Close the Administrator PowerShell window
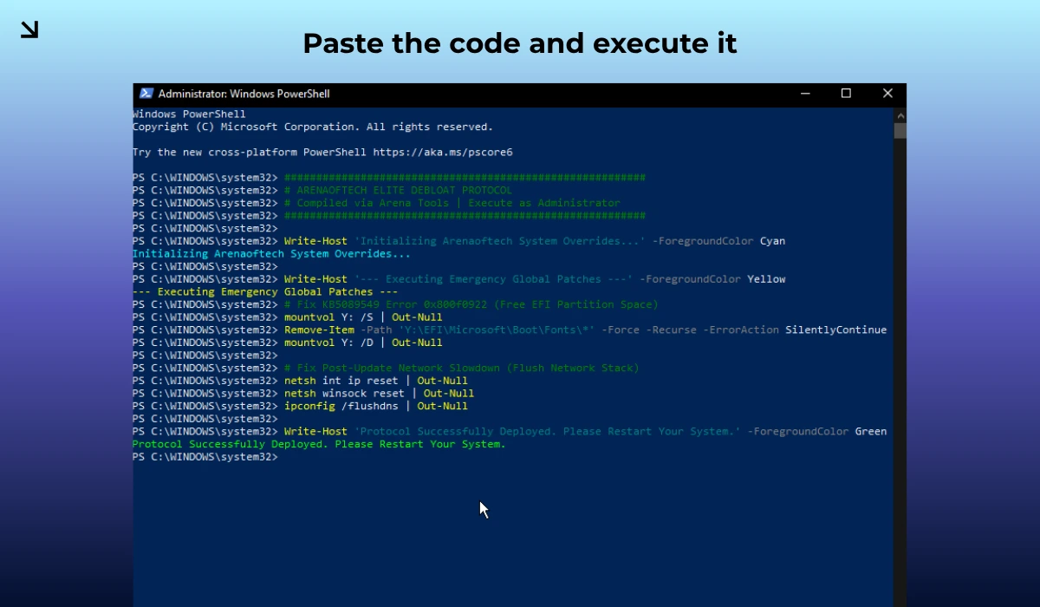The width and height of the screenshot is (1040, 607). tap(887, 94)
